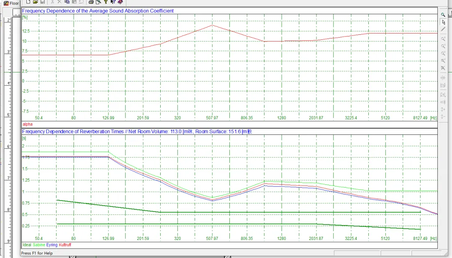Paste with the clipboard icon
Screen dimensions: 452x258
(x=74, y=2)
